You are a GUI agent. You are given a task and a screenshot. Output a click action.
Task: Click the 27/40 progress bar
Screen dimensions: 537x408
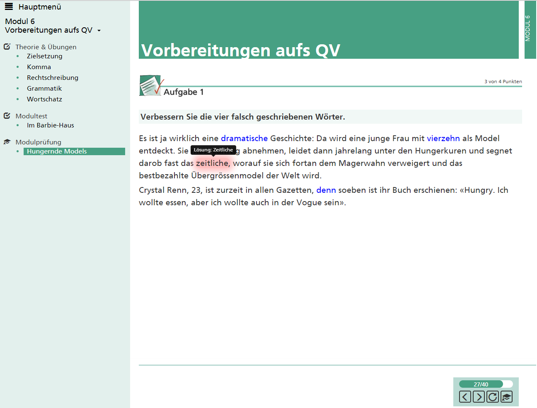coord(486,384)
